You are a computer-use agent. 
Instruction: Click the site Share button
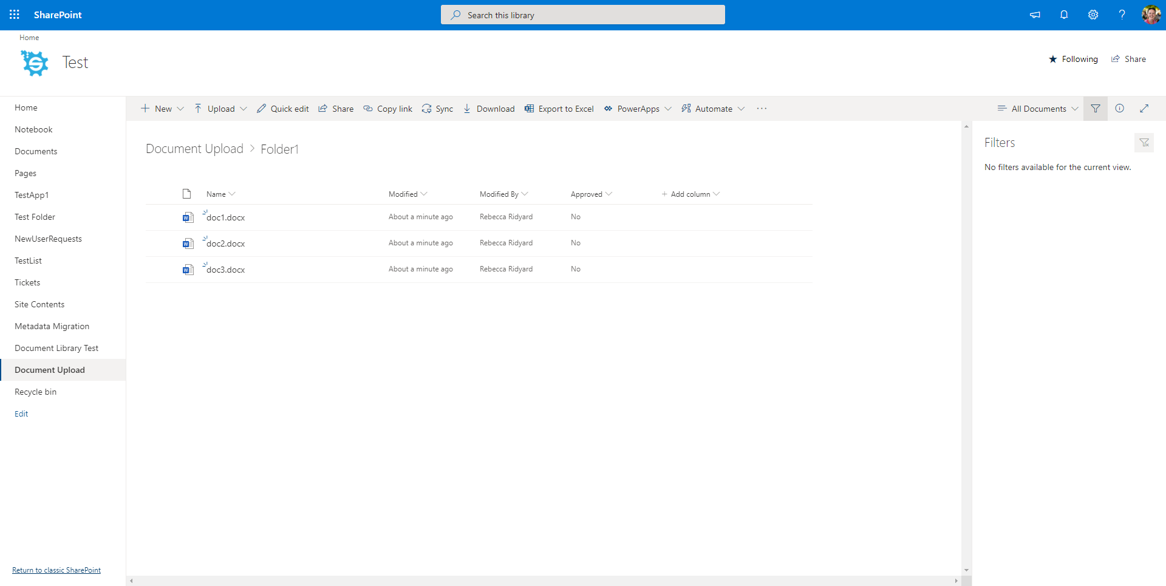pos(1128,59)
